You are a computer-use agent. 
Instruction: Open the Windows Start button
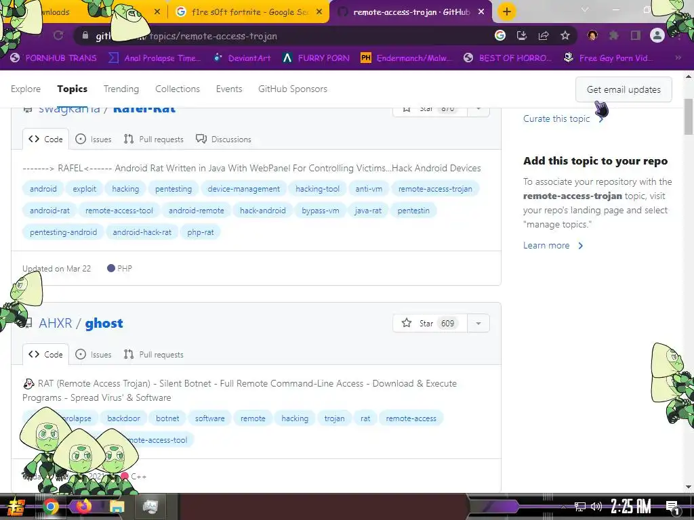(16, 506)
